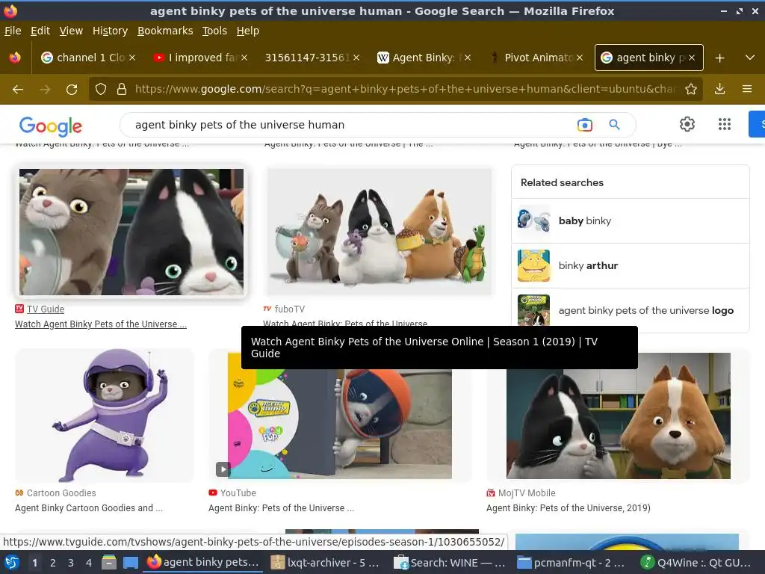Follow the TV Guide source link
Image resolution: width=765 pixels, height=574 pixels.
[x=46, y=309]
